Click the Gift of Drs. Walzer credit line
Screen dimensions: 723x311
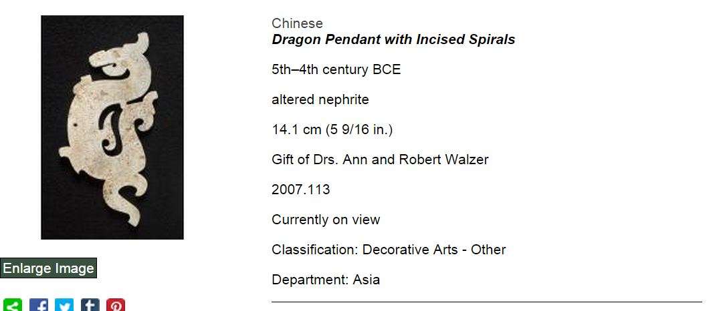380,160
